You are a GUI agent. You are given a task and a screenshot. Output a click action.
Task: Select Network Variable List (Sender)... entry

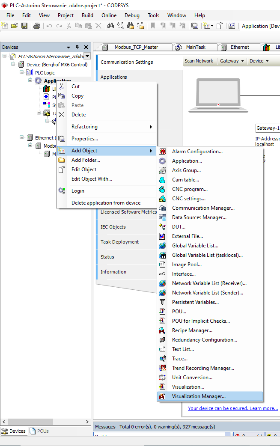[x=210, y=293]
